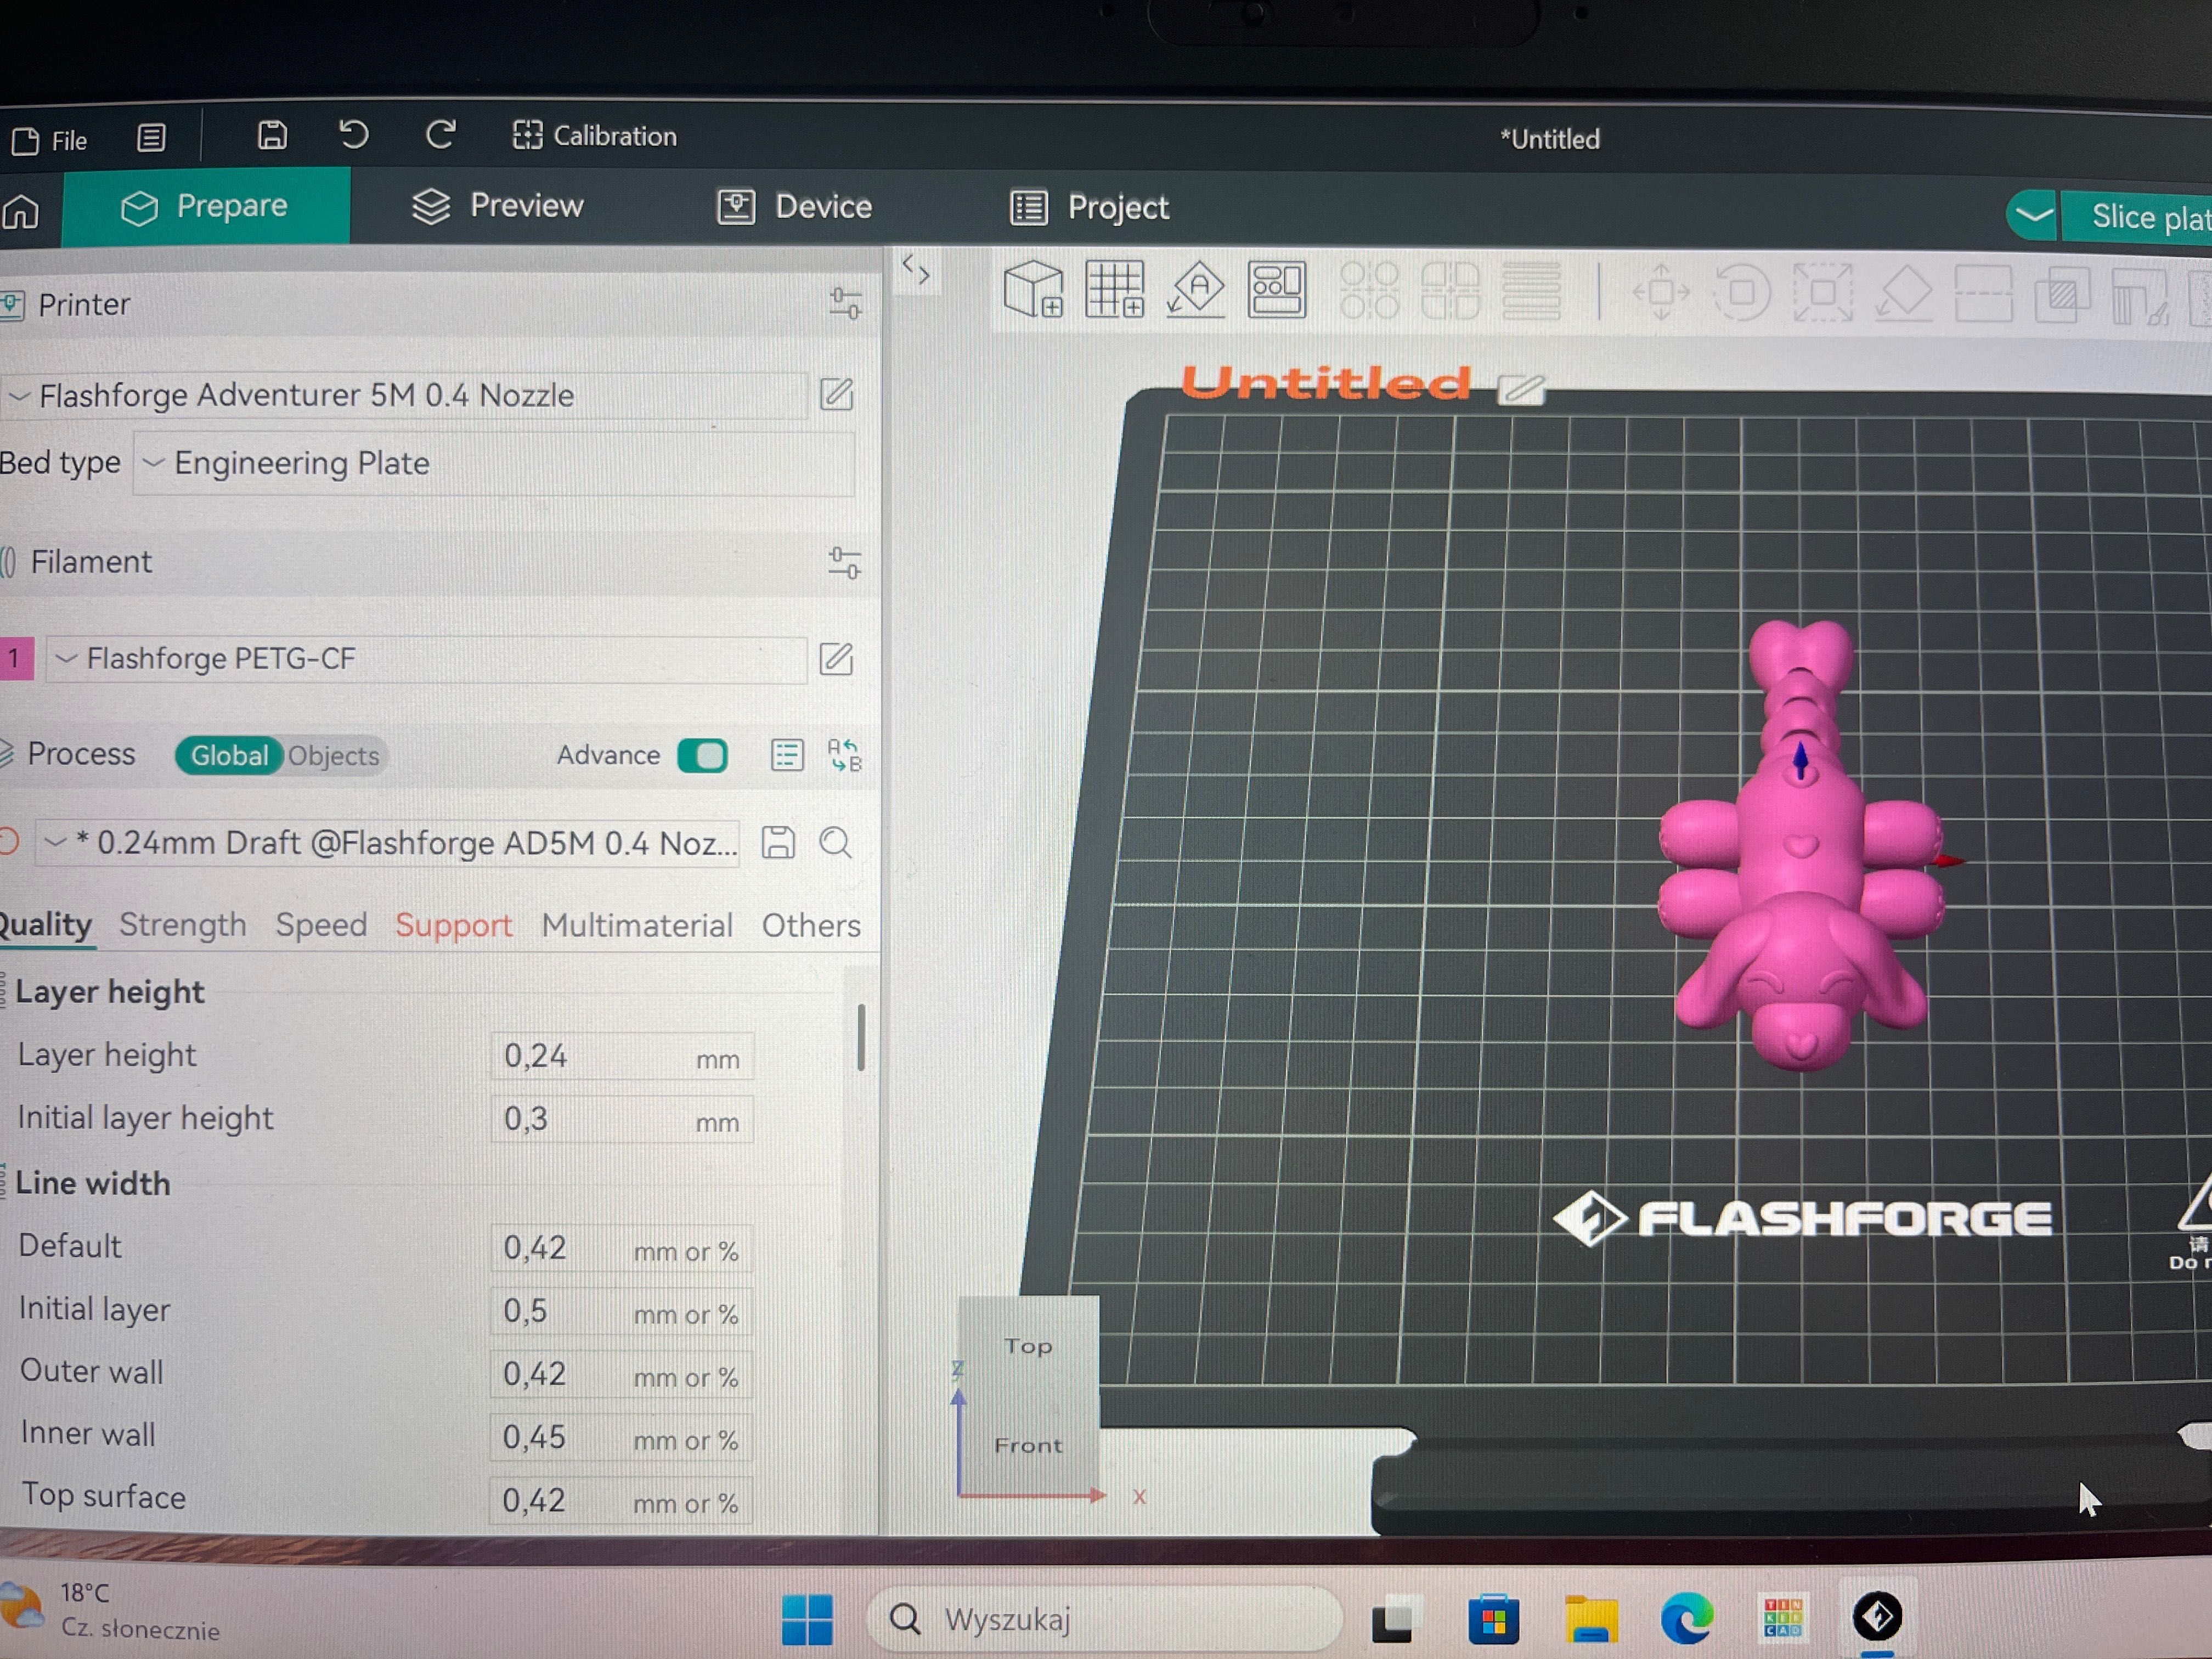Select Flashforge Adventurer 5M printer dropdown
Viewport: 2212px width, 1659px height.
(x=405, y=396)
